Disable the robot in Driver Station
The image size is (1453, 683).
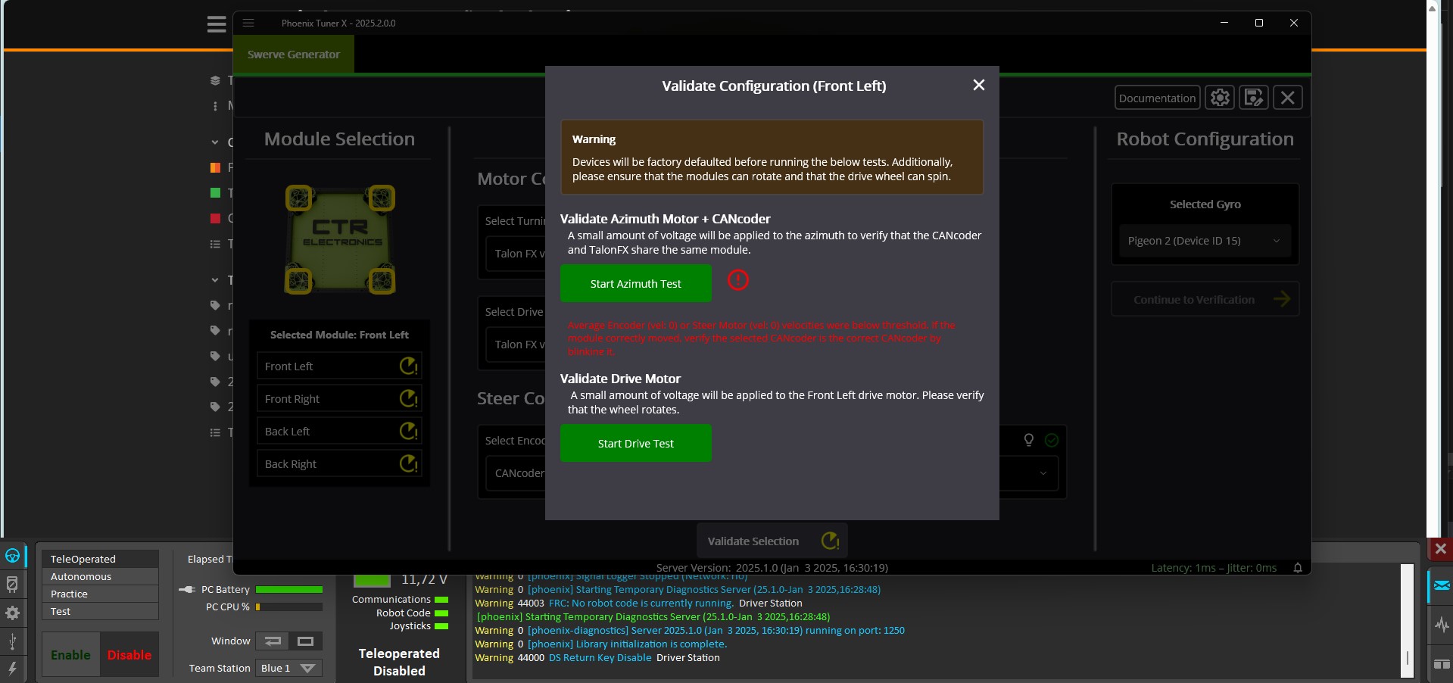click(x=129, y=654)
